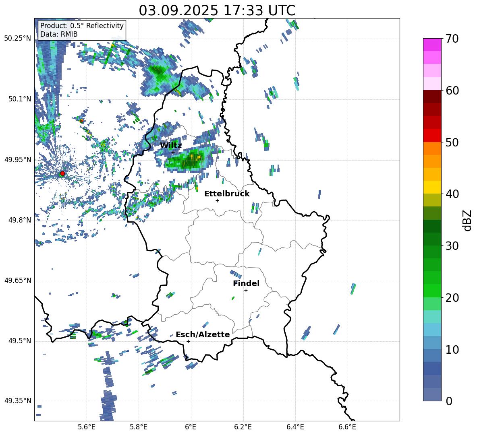Click the Ettelbruck location cross marker

click(x=217, y=200)
